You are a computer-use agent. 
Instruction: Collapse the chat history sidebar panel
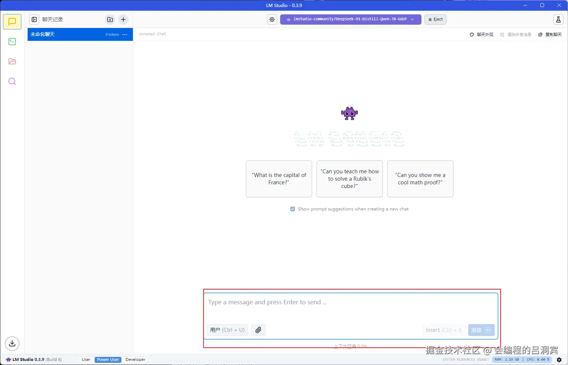pos(34,20)
